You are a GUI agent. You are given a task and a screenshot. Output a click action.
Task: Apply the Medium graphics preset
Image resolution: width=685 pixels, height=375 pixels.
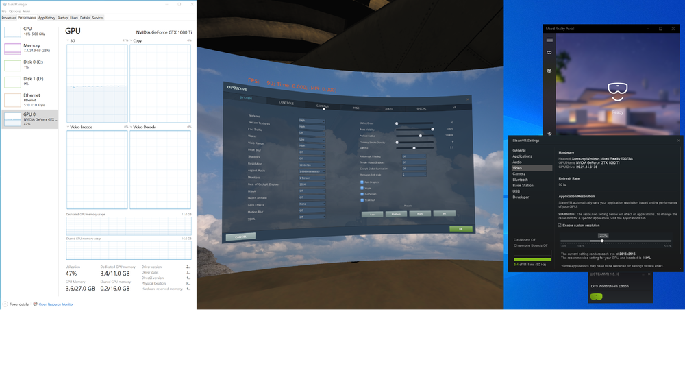click(x=396, y=214)
